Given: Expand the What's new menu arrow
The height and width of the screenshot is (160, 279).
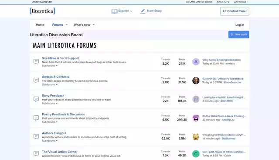Looking at the screenshot, I should [94, 24].
